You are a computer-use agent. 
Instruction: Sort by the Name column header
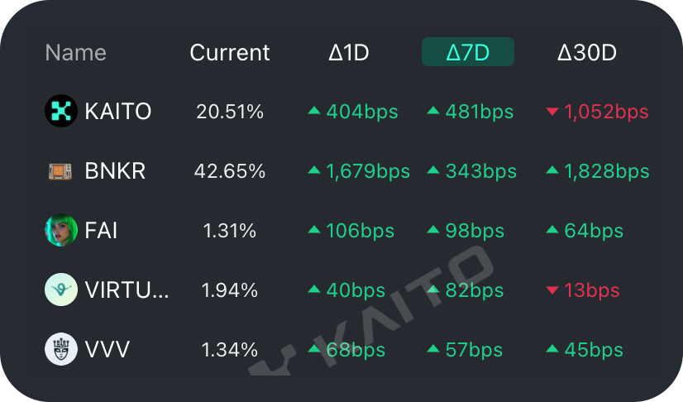point(75,53)
